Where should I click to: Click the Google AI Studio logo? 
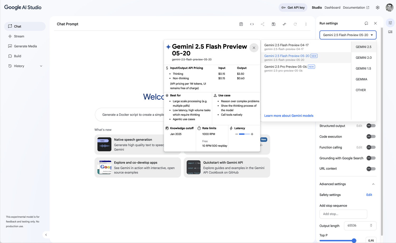[23, 7]
